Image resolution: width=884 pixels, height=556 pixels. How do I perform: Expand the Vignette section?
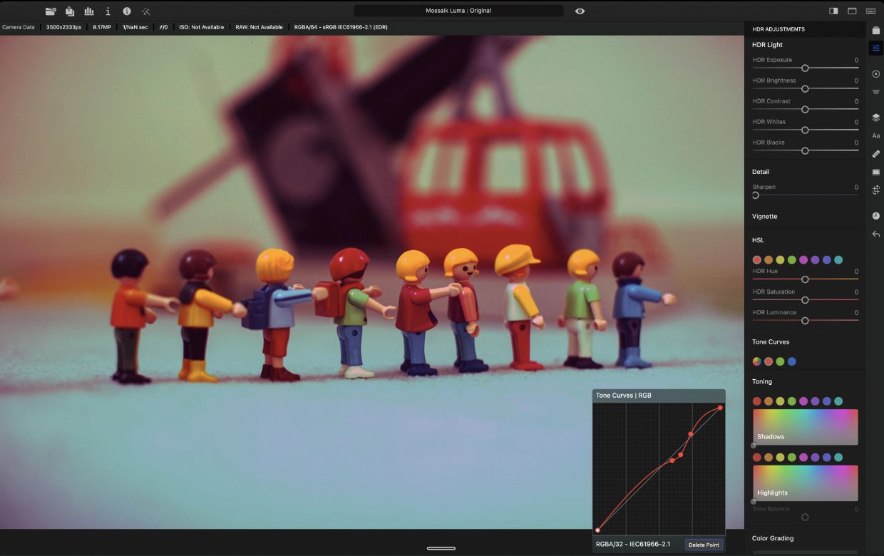(764, 216)
